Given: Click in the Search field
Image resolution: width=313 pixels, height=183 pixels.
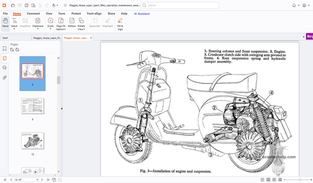Looking at the screenshot, I should click(x=180, y=6).
